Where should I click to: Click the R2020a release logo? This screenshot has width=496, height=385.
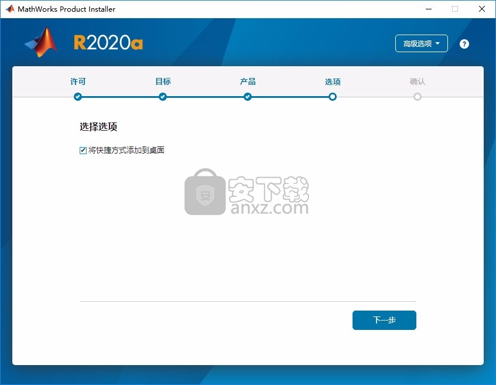[108, 42]
